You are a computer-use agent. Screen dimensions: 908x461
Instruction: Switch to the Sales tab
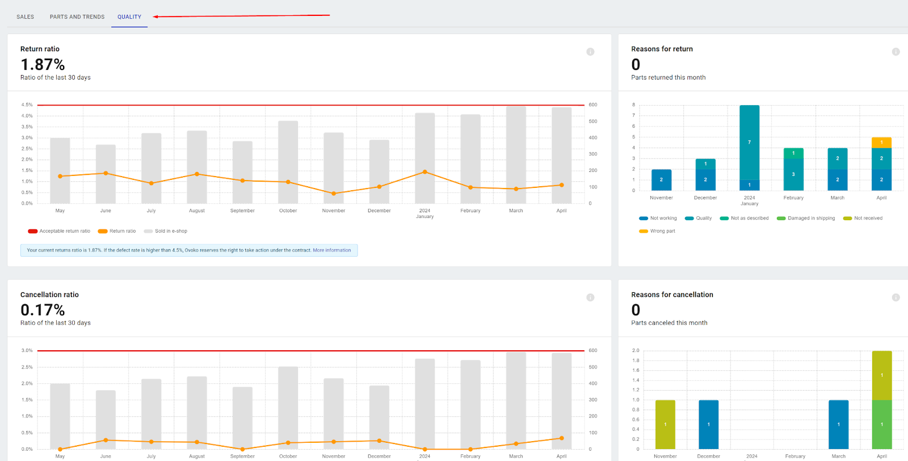pos(25,17)
